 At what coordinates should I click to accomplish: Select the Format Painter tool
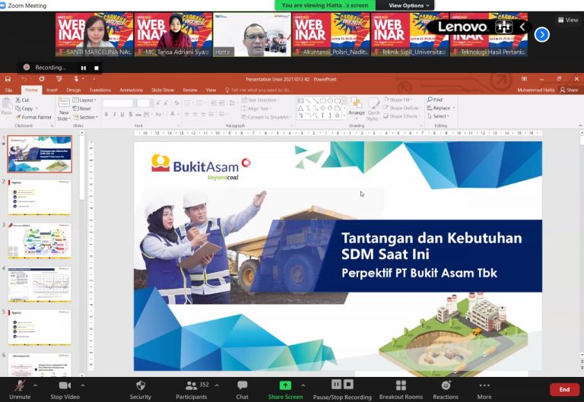33,117
